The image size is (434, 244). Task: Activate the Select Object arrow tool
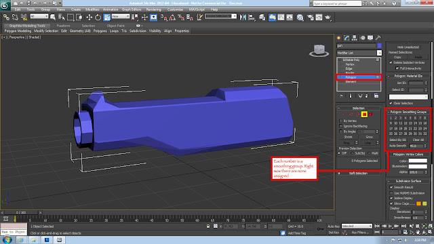(53, 18)
